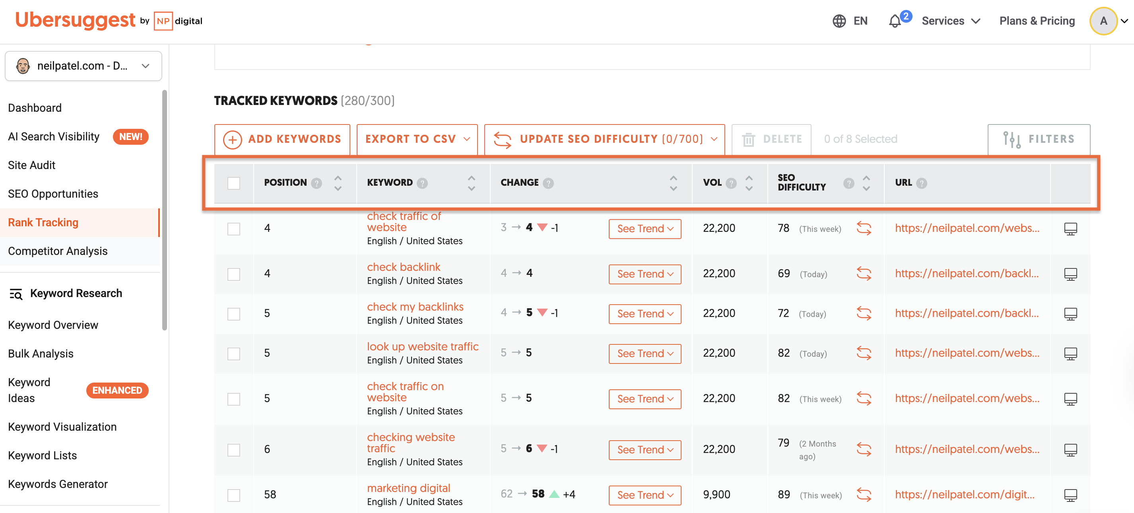Click the Position help question icon
This screenshot has width=1134, height=513.
point(317,183)
